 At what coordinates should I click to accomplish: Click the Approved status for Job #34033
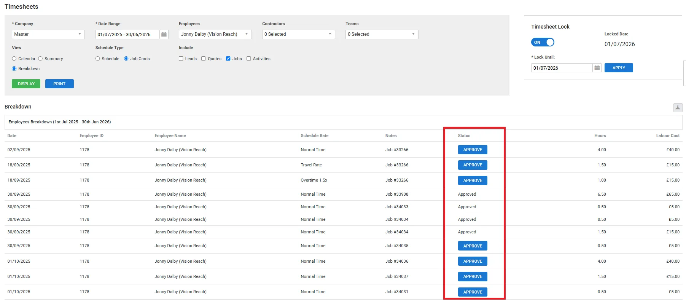[x=467, y=207]
